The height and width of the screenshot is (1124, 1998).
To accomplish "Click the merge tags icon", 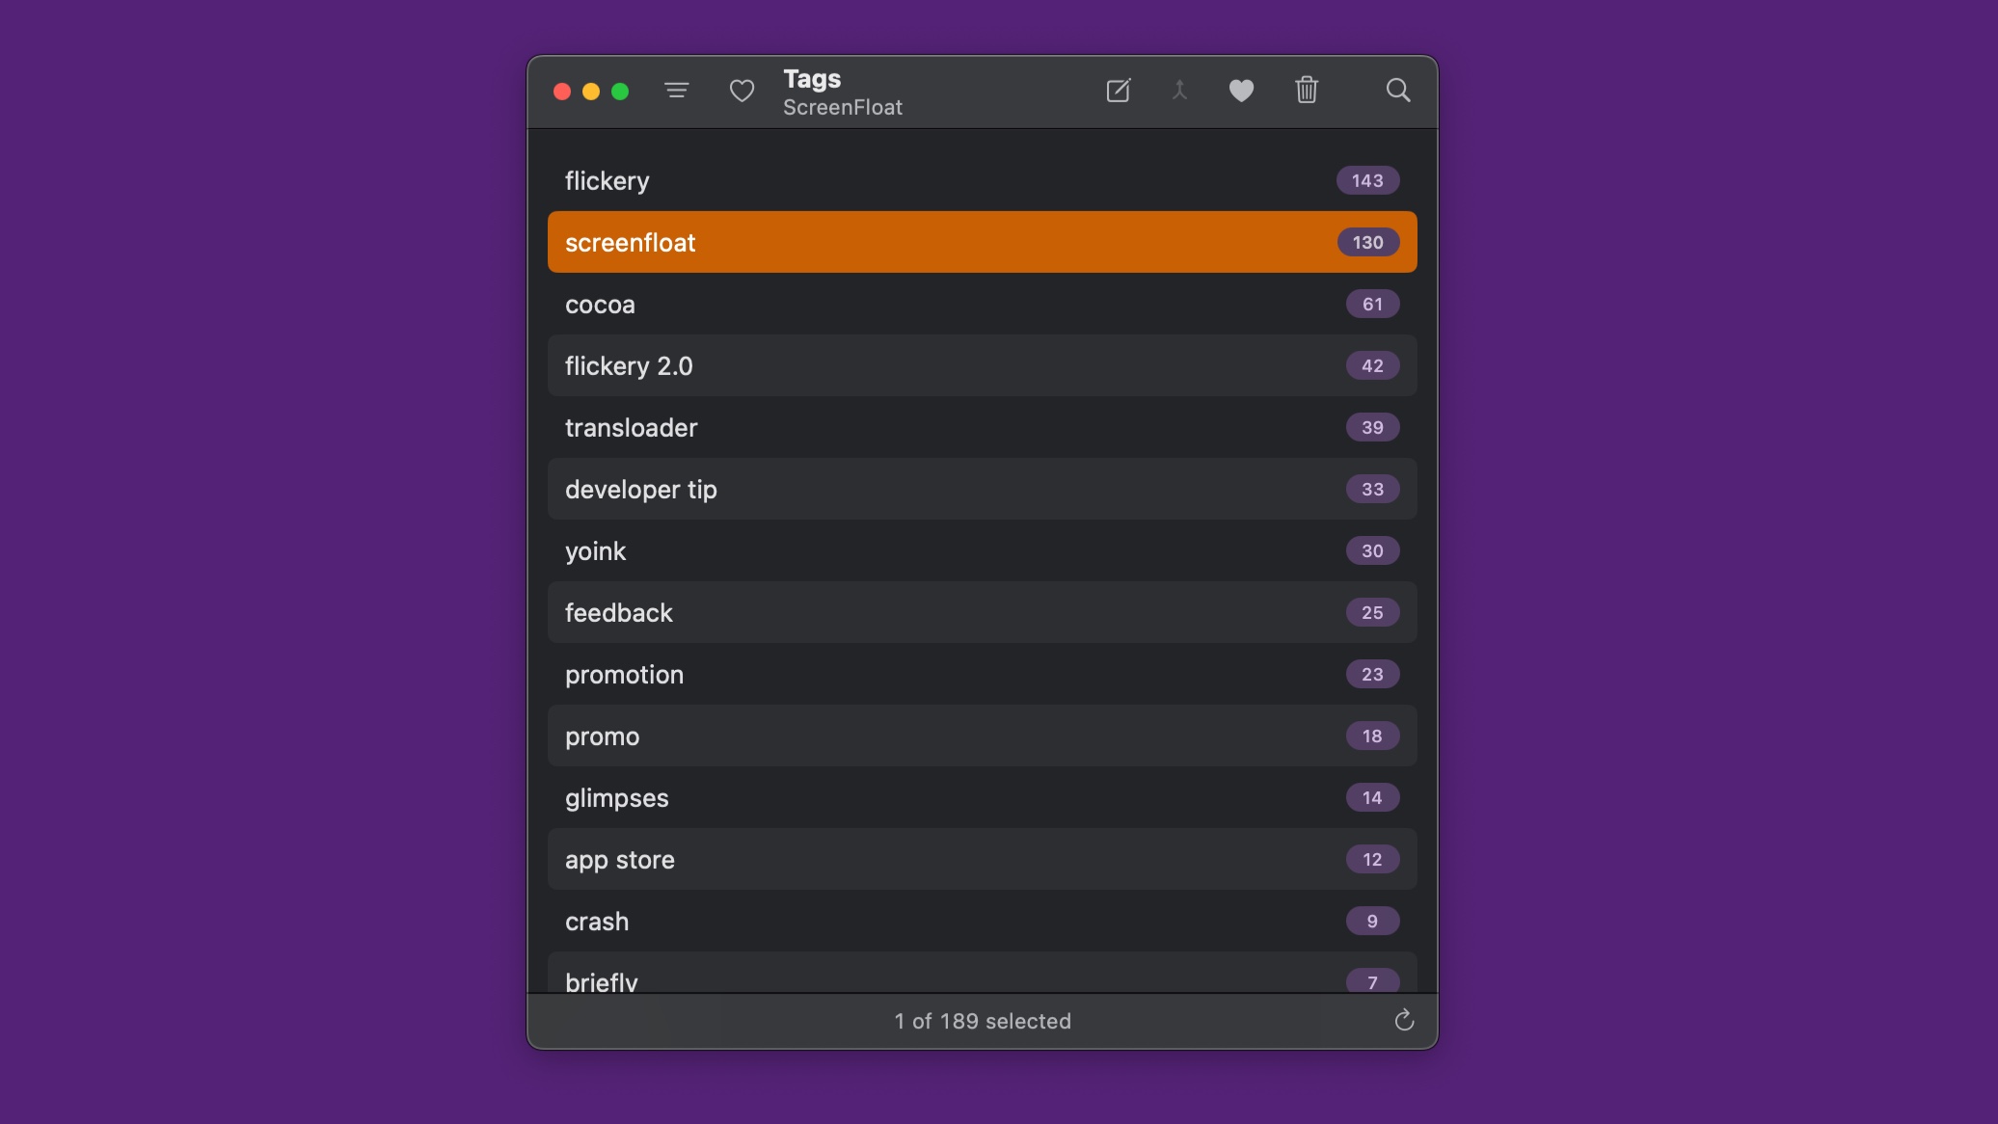I will click(1179, 91).
